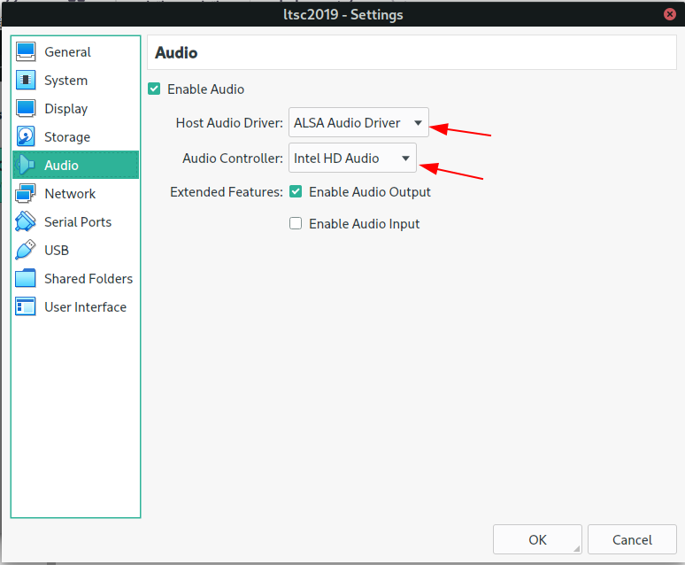
Task: Click the Serial Ports connector icon
Action: pos(26,221)
